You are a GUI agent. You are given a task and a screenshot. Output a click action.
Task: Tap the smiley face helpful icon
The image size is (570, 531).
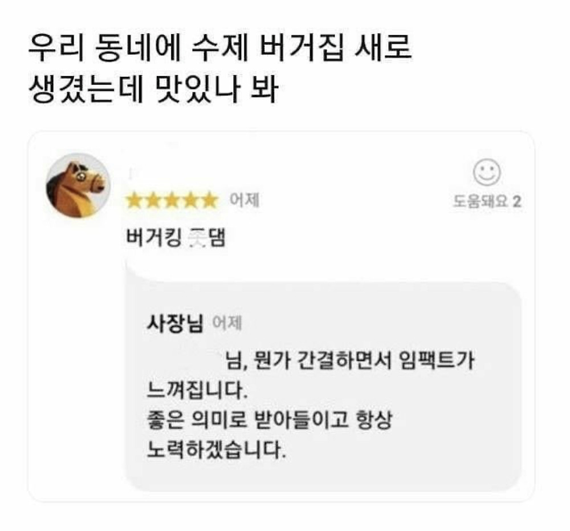pos(487,172)
